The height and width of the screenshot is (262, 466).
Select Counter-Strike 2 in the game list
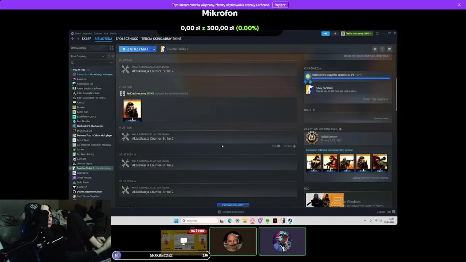(x=92, y=168)
